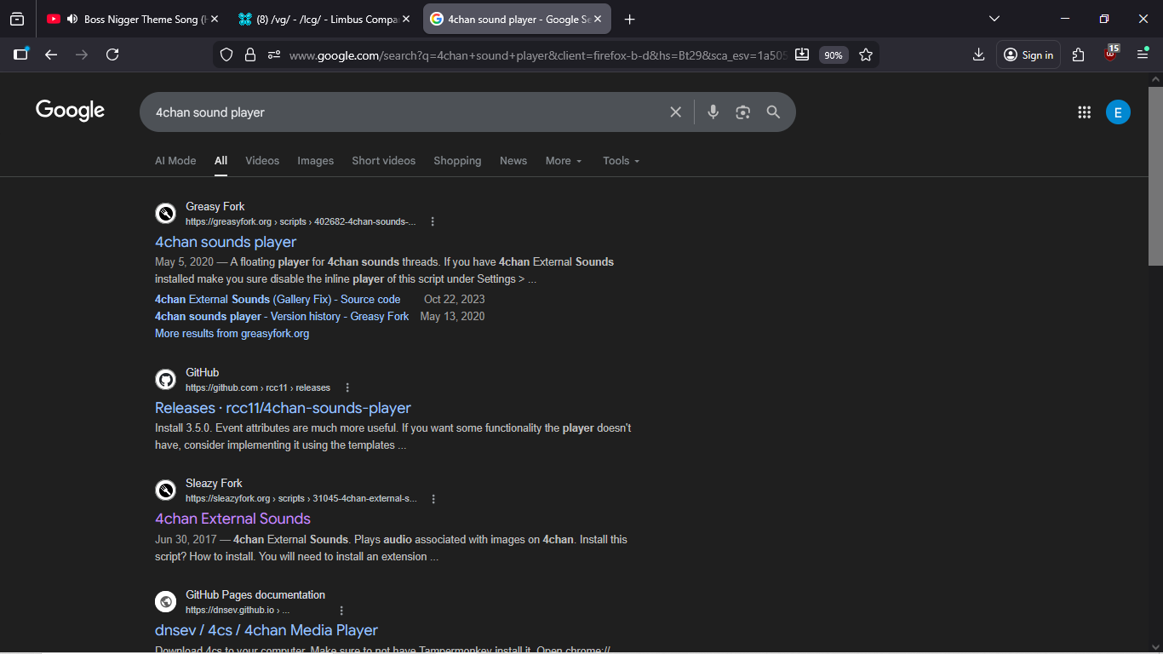Expand the list all tabs chevron
Image resolution: width=1163 pixels, height=654 pixels.
tap(994, 19)
